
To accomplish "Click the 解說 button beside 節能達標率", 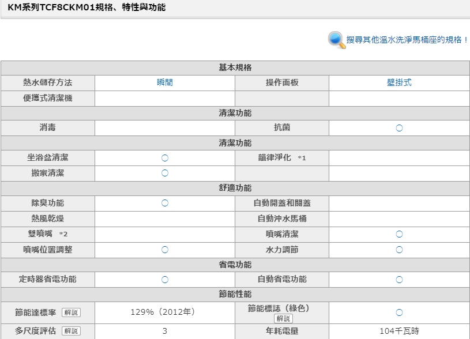I will [x=71, y=312].
